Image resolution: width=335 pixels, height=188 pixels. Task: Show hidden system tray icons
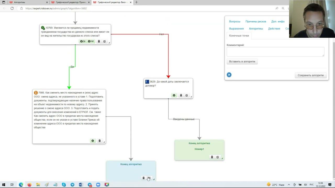tap(289, 185)
